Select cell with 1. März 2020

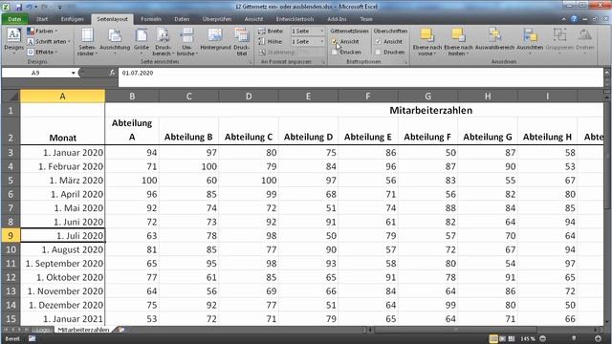[62, 181]
